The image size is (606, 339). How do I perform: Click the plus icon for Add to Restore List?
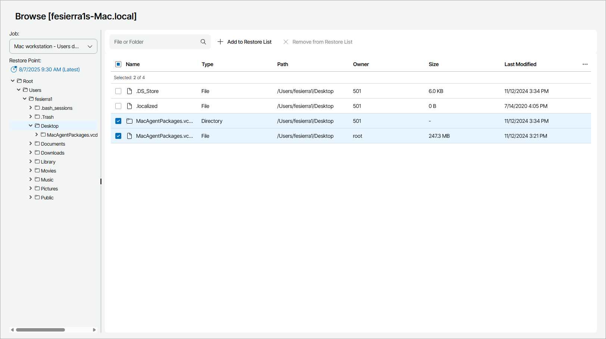pyautogui.click(x=220, y=42)
